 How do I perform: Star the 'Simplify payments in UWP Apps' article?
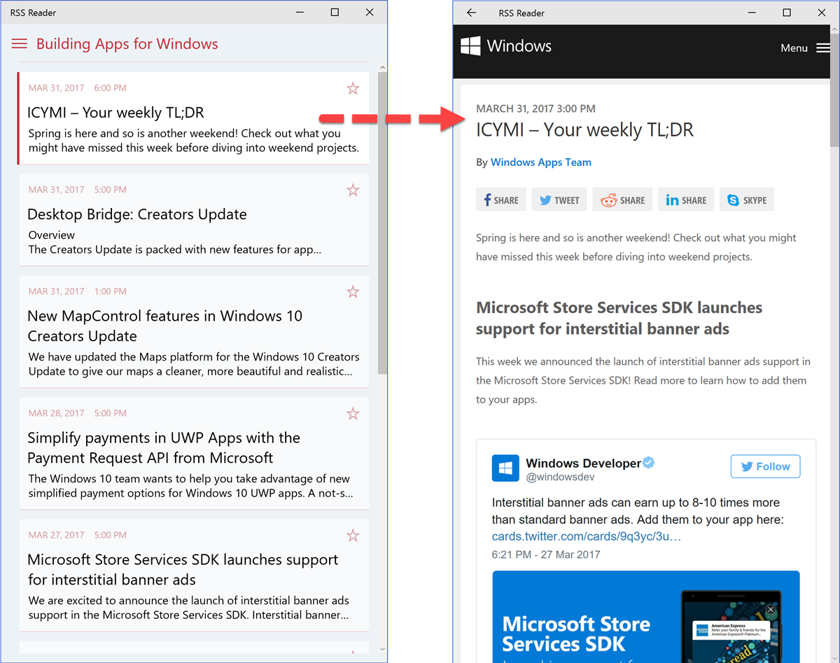click(353, 413)
